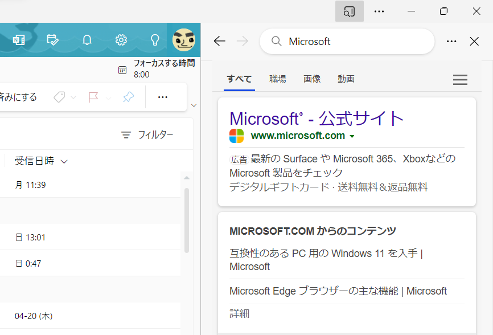Screen dimensions: 493x335
Task: Click the categorize tag icon
Action: pyautogui.click(x=59, y=97)
